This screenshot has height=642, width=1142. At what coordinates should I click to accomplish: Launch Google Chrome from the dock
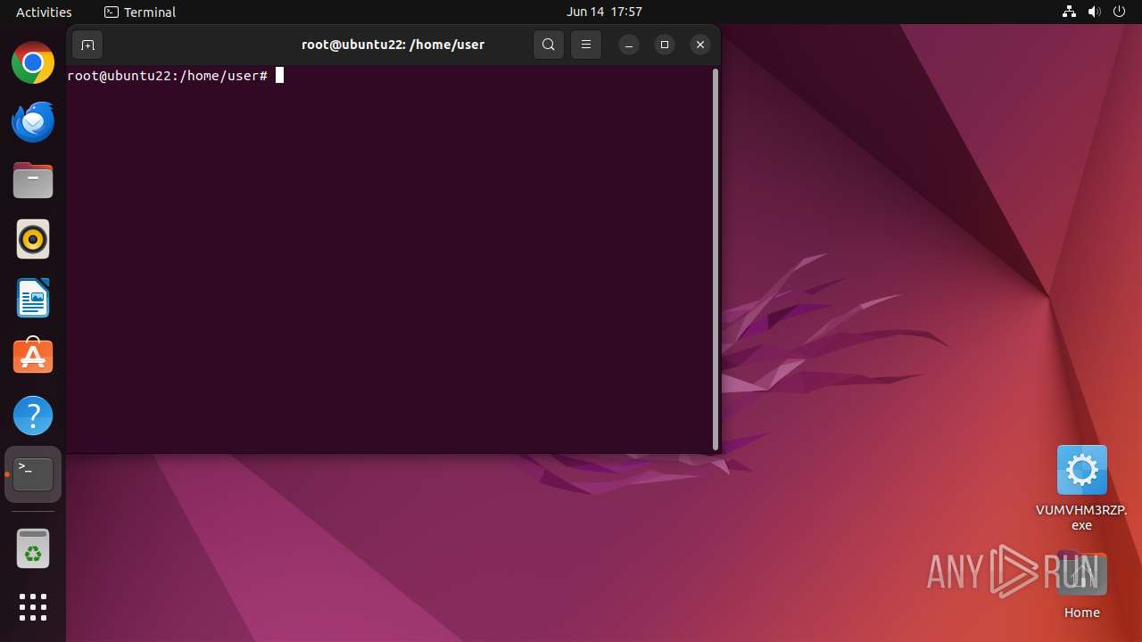tap(33, 63)
